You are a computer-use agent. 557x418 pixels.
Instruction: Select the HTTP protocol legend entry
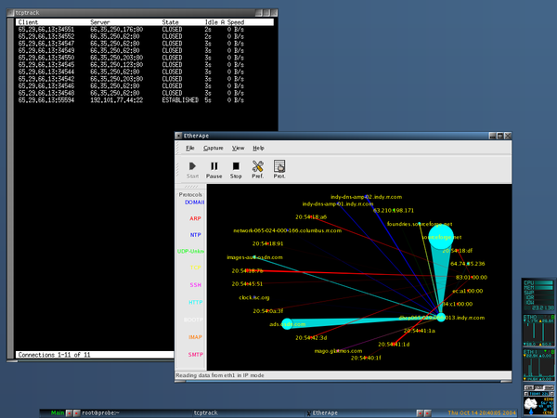(195, 302)
